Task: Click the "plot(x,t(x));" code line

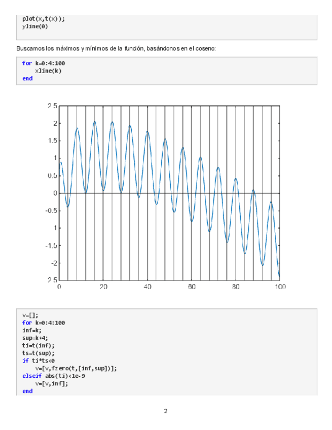Action: coord(43,19)
